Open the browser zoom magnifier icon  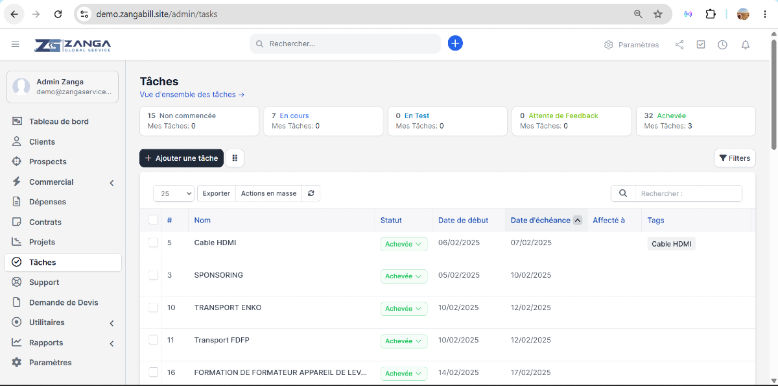[638, 14]
